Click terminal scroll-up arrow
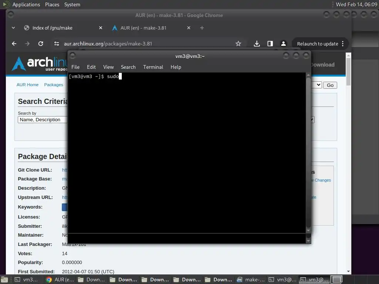379x284 pixels. [x=308, y=75]
